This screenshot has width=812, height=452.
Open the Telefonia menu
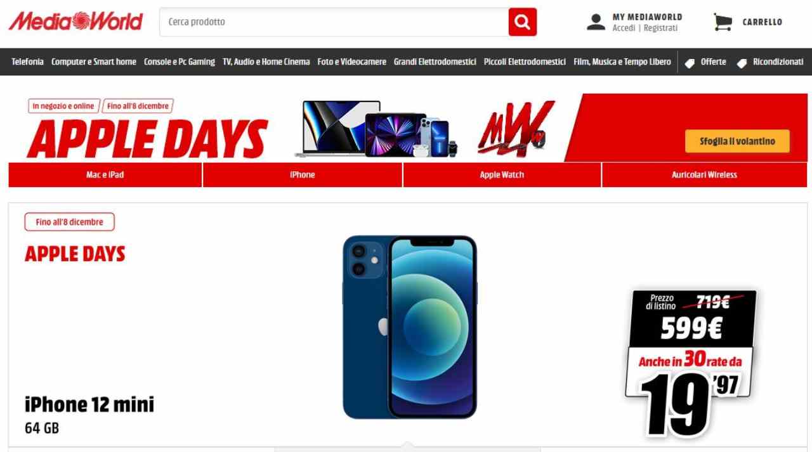27,61
